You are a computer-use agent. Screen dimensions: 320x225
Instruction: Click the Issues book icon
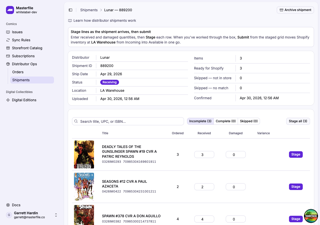pos(8,32)
